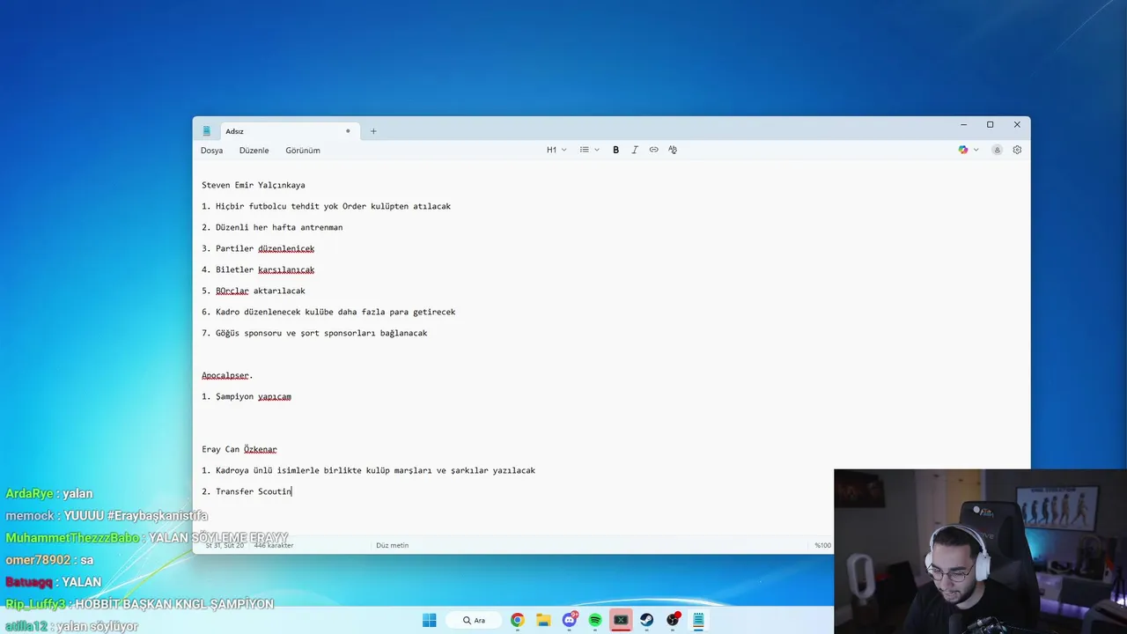Open the Dosya menu

[x=211, y=151]
